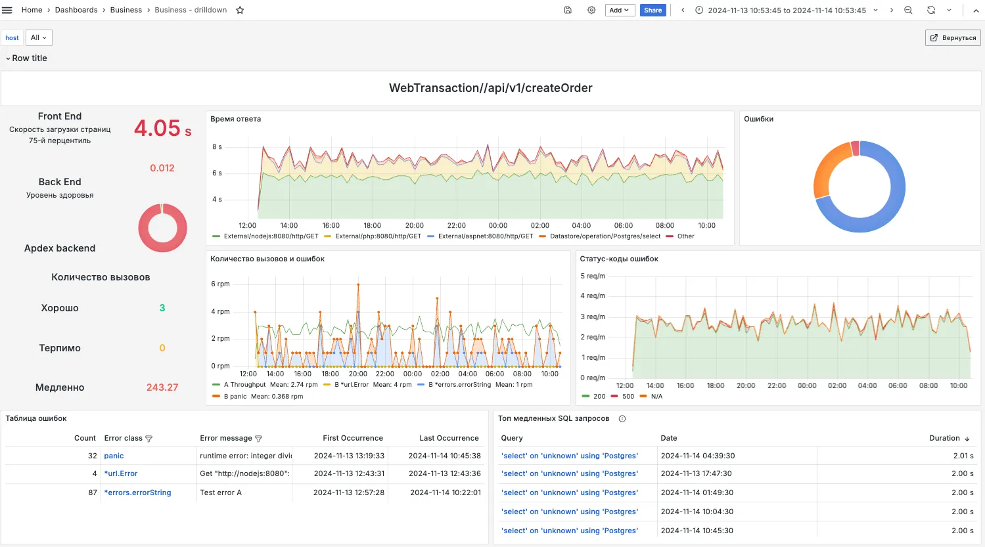Viewport: 985px width, 547px height.
Task: Filter the Error class column
Action: (149, 439)
